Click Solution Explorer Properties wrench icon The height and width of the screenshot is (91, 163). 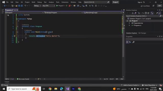pyautogui.click(x=157, y=13)
